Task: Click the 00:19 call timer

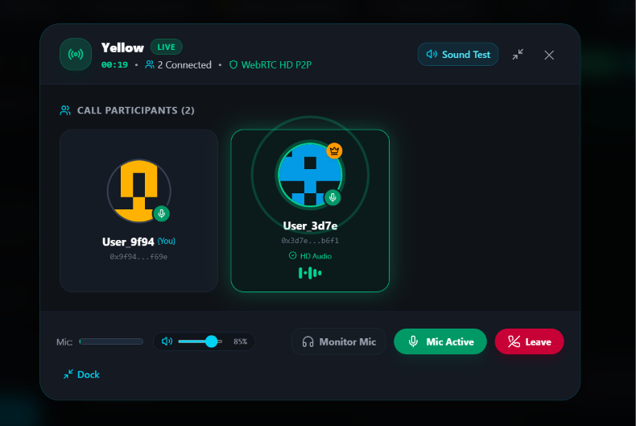Action: click(114, 65)
